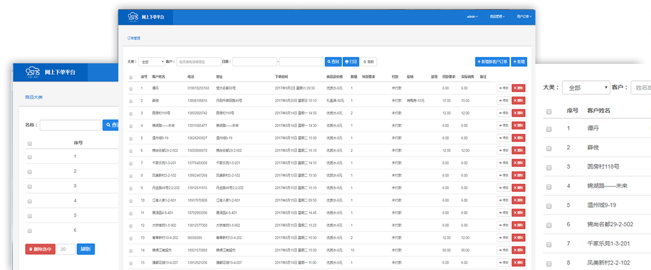The image size is (651, 270).
Task: Click the 25TS logo in left window header
Action: coord(32,72)
